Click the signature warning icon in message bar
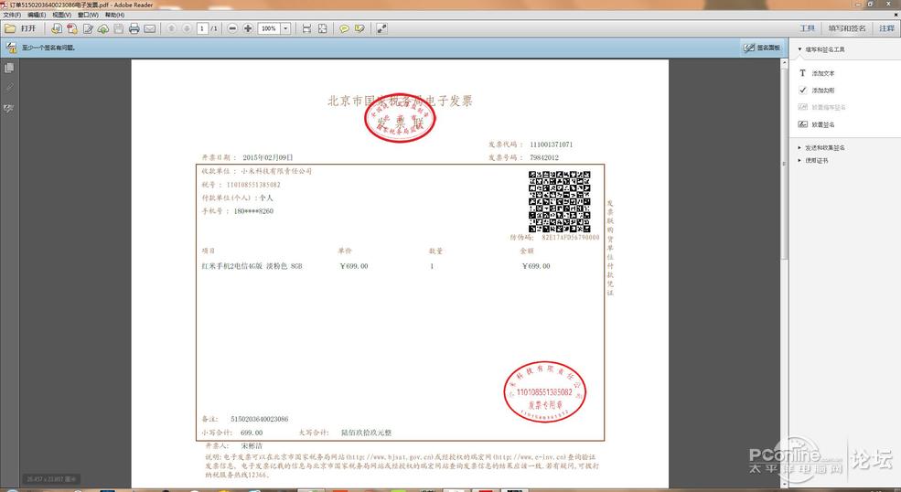The width and height of the screenshot is (901, 492). (x=11, y=48)
